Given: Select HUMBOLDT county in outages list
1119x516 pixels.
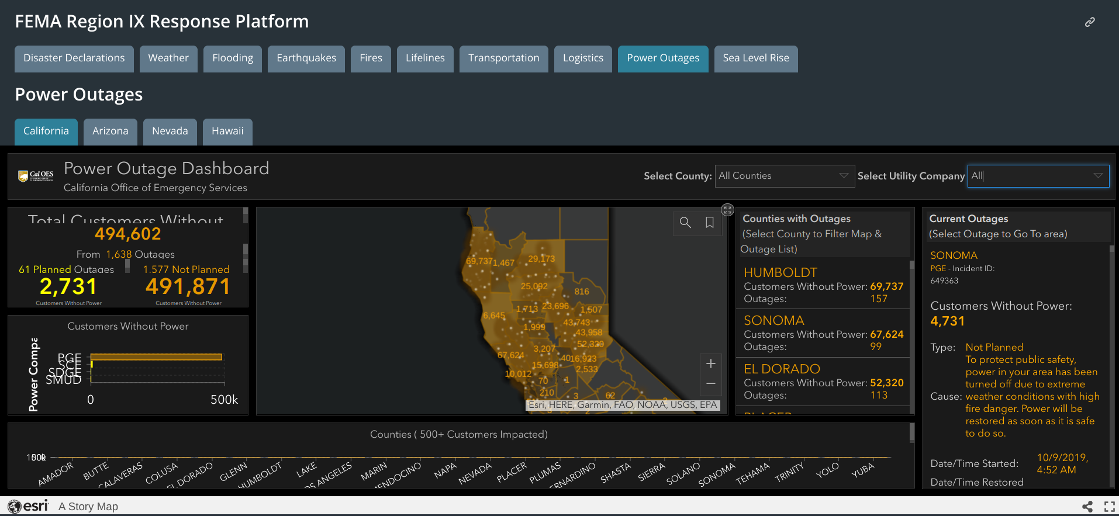Looking at the screenshot, I should point(823,285).
